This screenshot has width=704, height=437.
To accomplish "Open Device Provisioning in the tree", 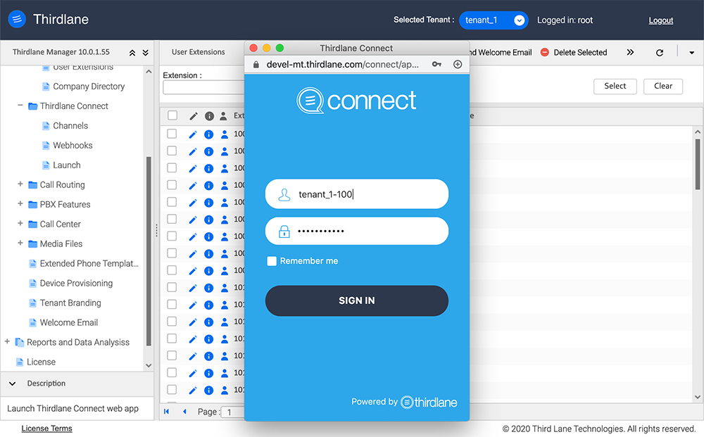I will pyautogui.click(x=76, y=283).
